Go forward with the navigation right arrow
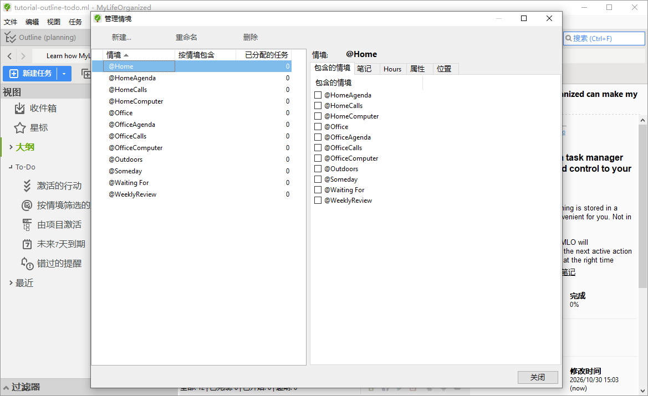The height and width of the screenshot is (396, 648). pos(23,56)
